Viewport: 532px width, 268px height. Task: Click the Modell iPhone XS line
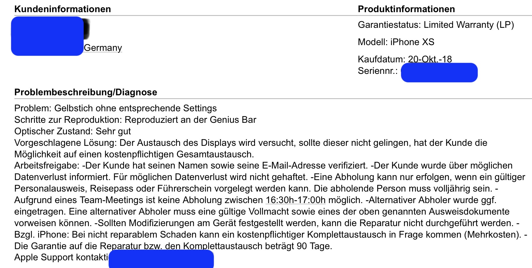(396, 42)
